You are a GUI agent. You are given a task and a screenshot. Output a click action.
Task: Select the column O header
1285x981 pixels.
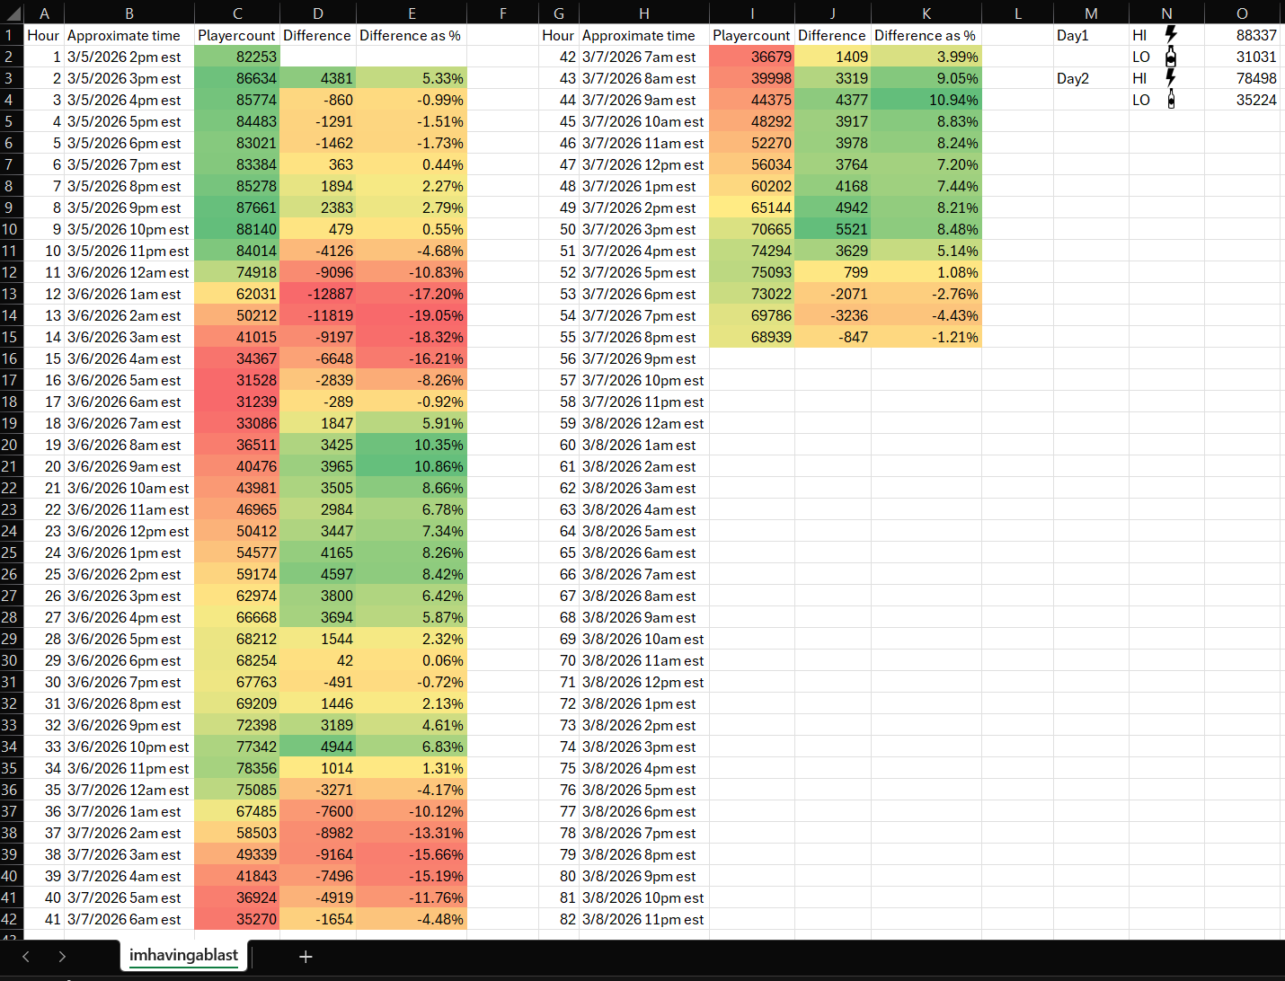[x=1242, y=13]
